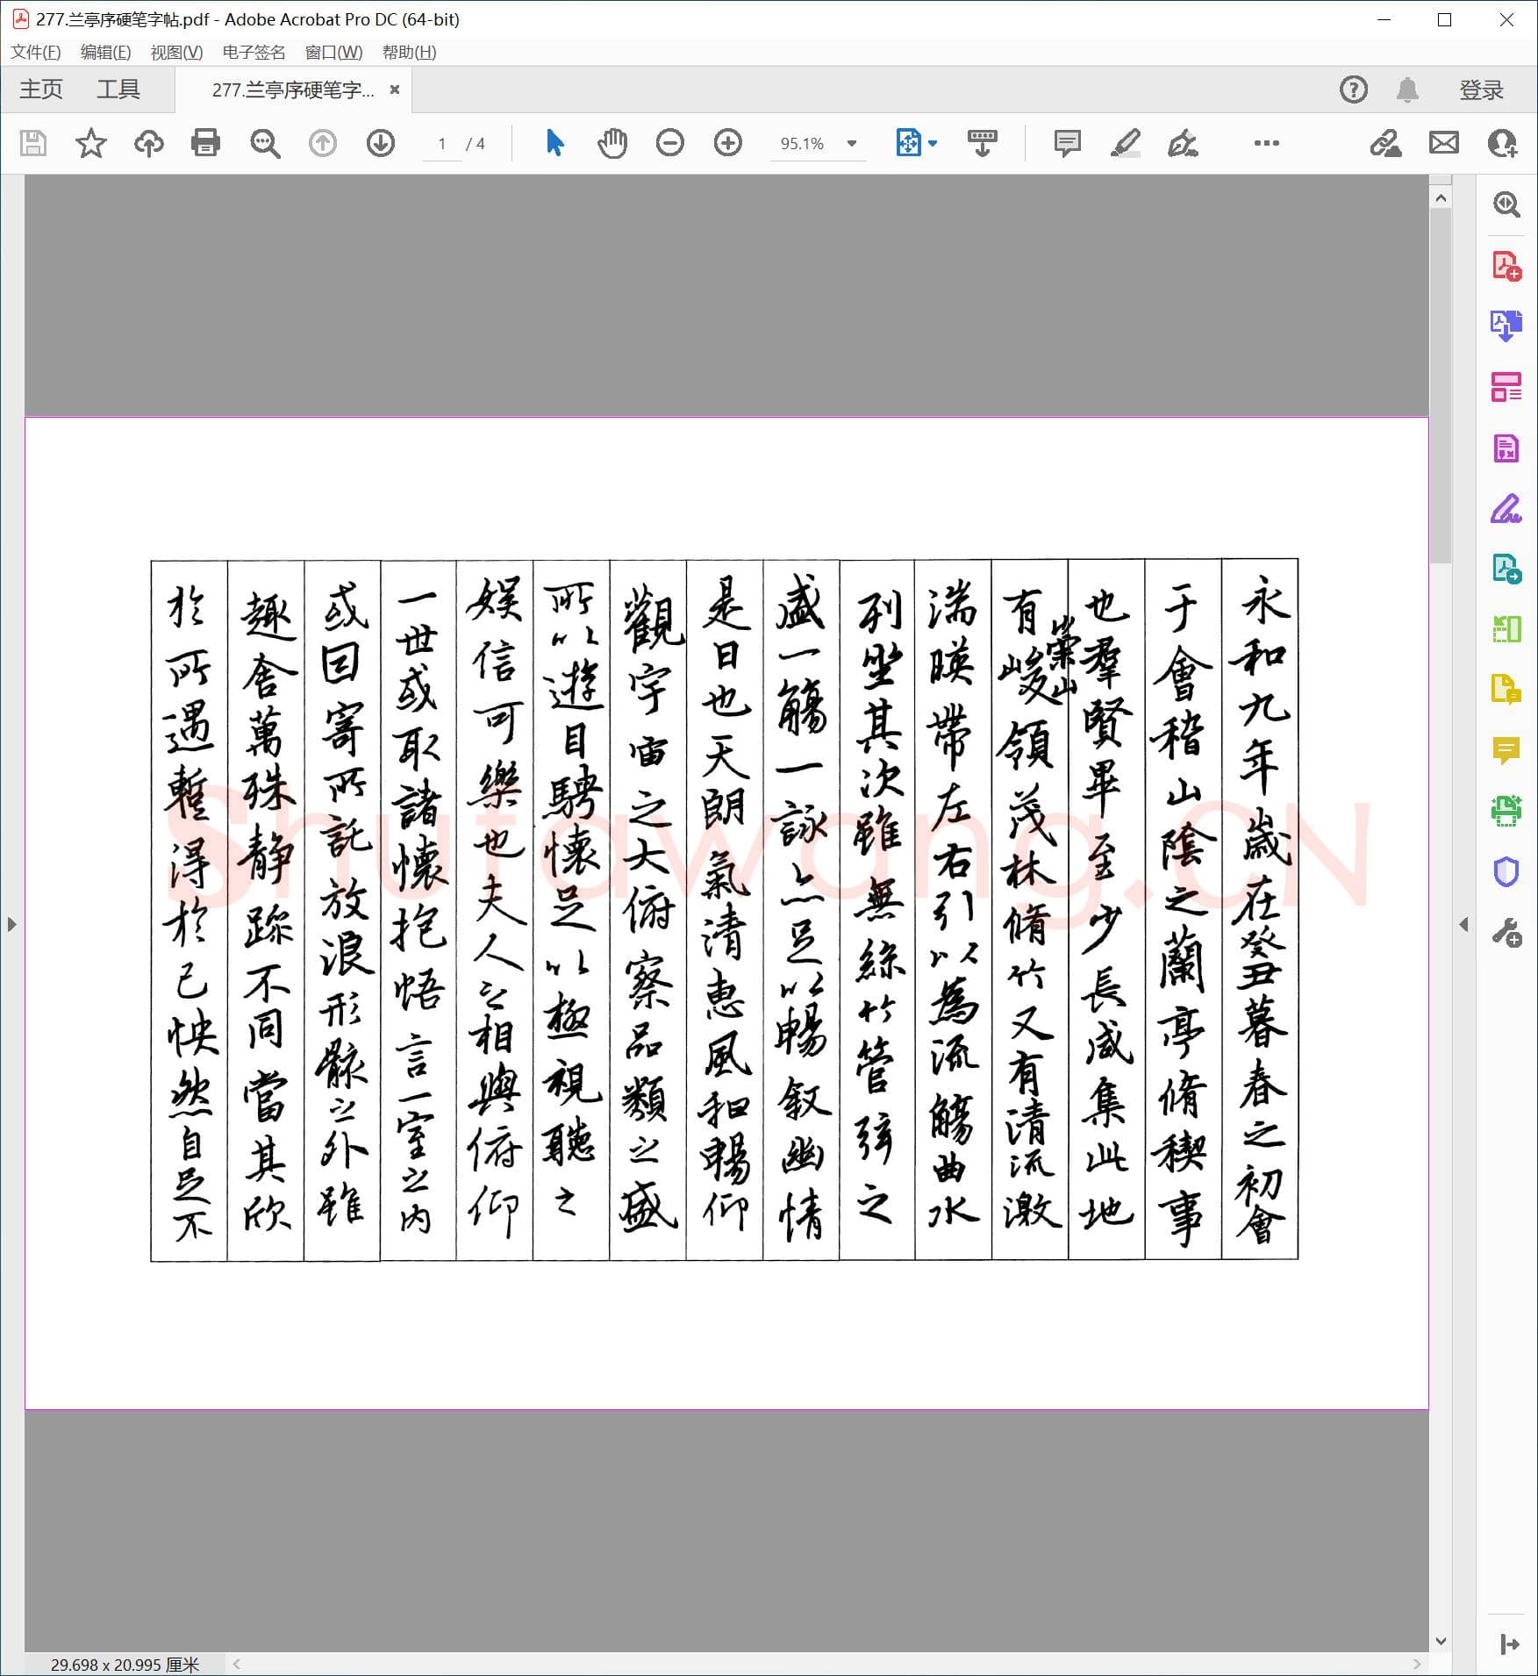Send the document by email
This screenshot has height=1676, width=1538.
point(1444,143)
